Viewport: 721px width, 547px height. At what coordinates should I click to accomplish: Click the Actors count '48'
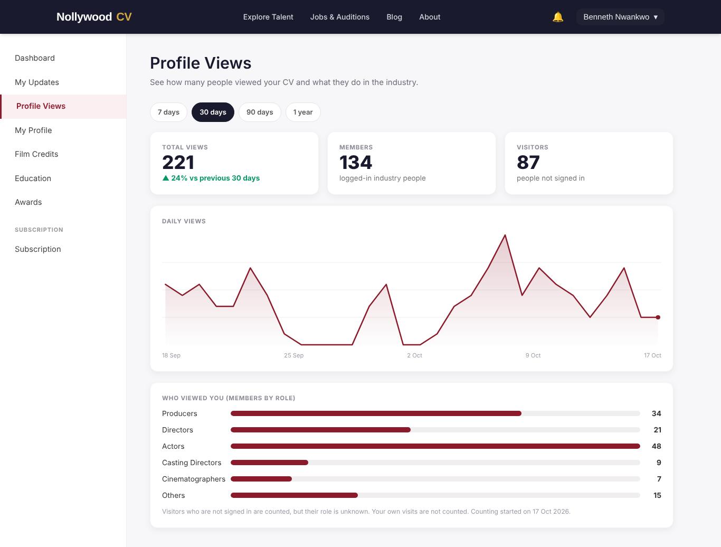(x=657, y=446)
